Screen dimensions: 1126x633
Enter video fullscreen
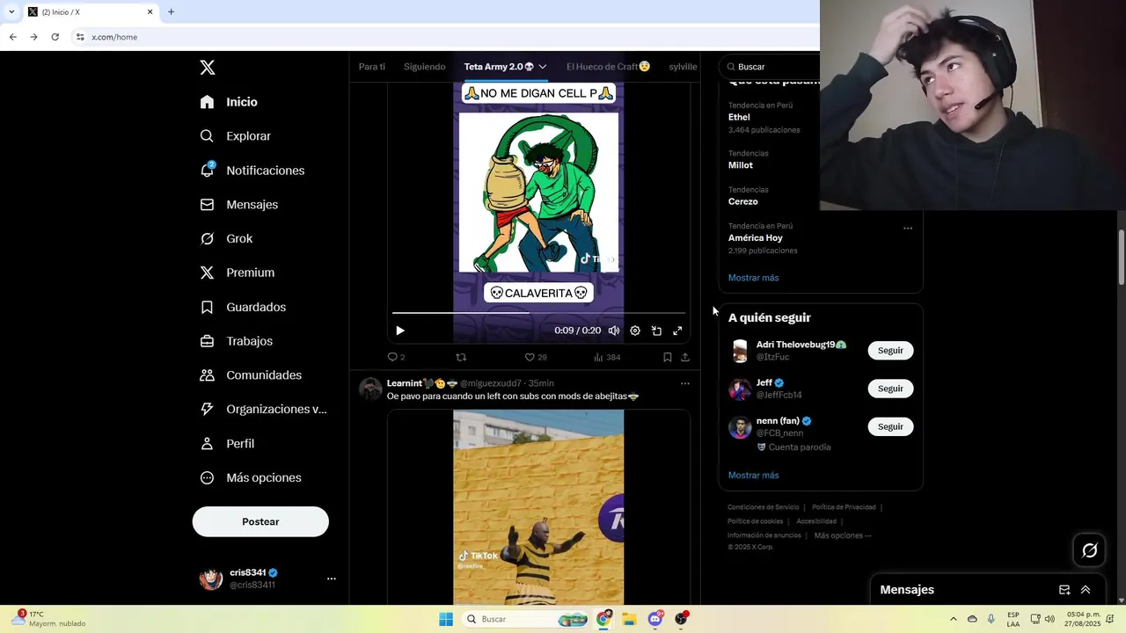[x=677, y=331]
